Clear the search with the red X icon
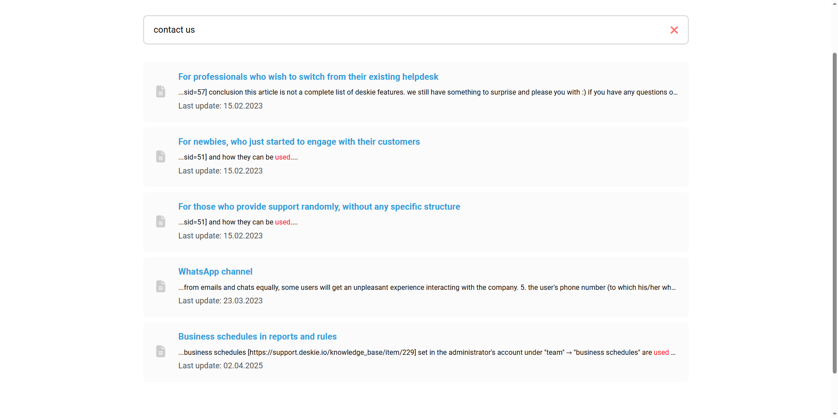This screenshot has width=838, height=418. pyautogui.click(x=674, y=30)
